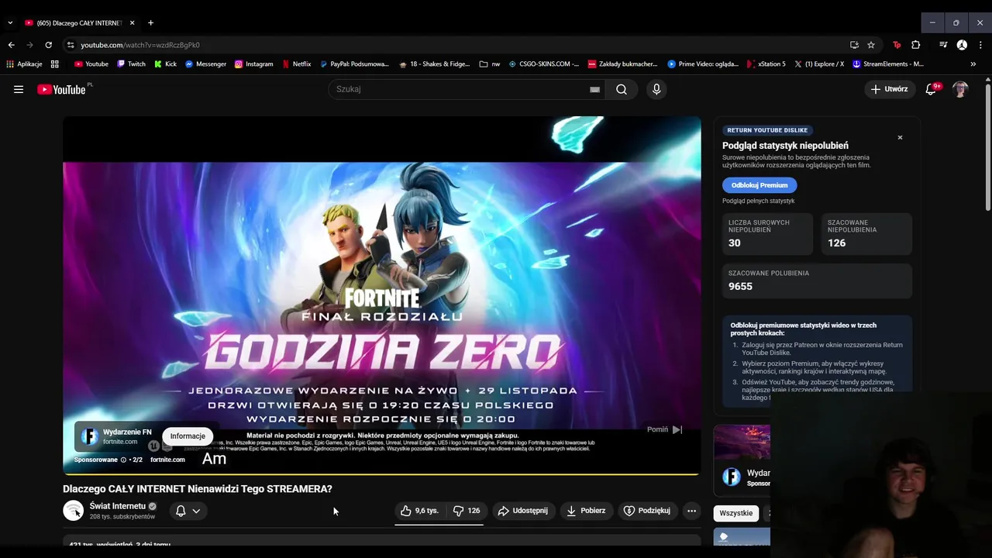The height and width of the screenshot is (558, 992).
Task: Open a new browser tab
Action: pos(150,23)
